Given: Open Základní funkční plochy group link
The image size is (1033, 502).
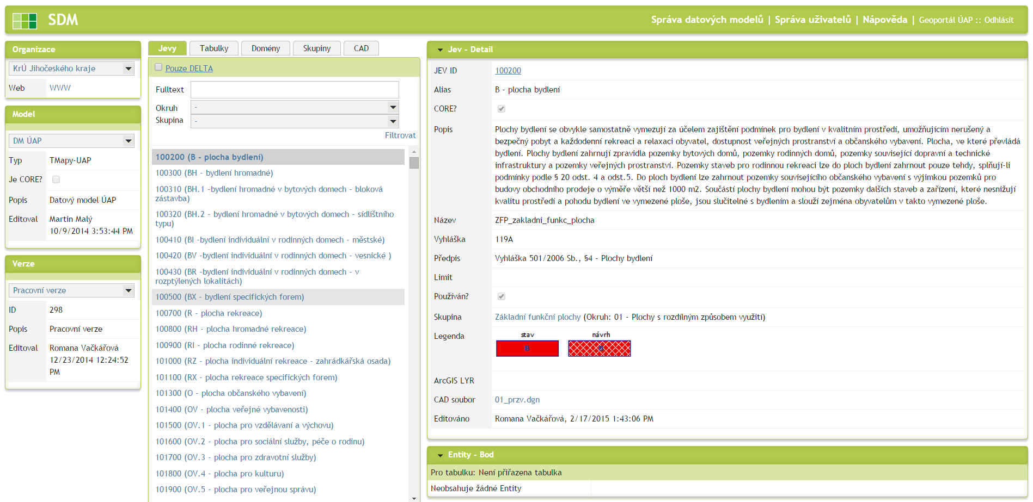Looking at the screenshot, I should (537, 317).
